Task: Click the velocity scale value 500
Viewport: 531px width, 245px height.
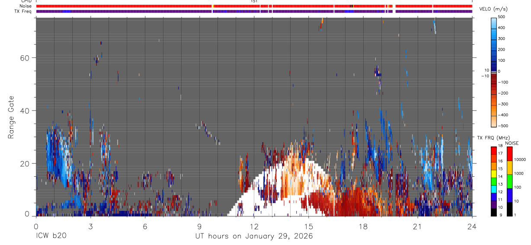Action: [x=502, y=17]
